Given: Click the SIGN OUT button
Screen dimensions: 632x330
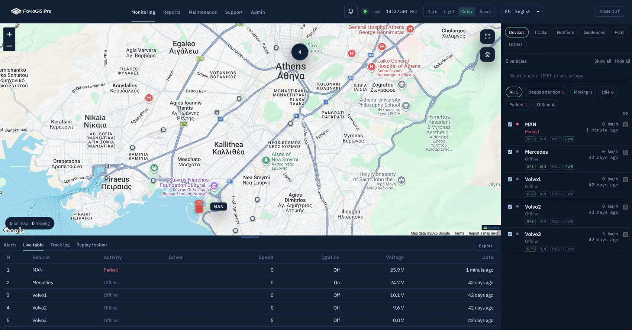Looking at the screenshot, I should coord(610,12).
